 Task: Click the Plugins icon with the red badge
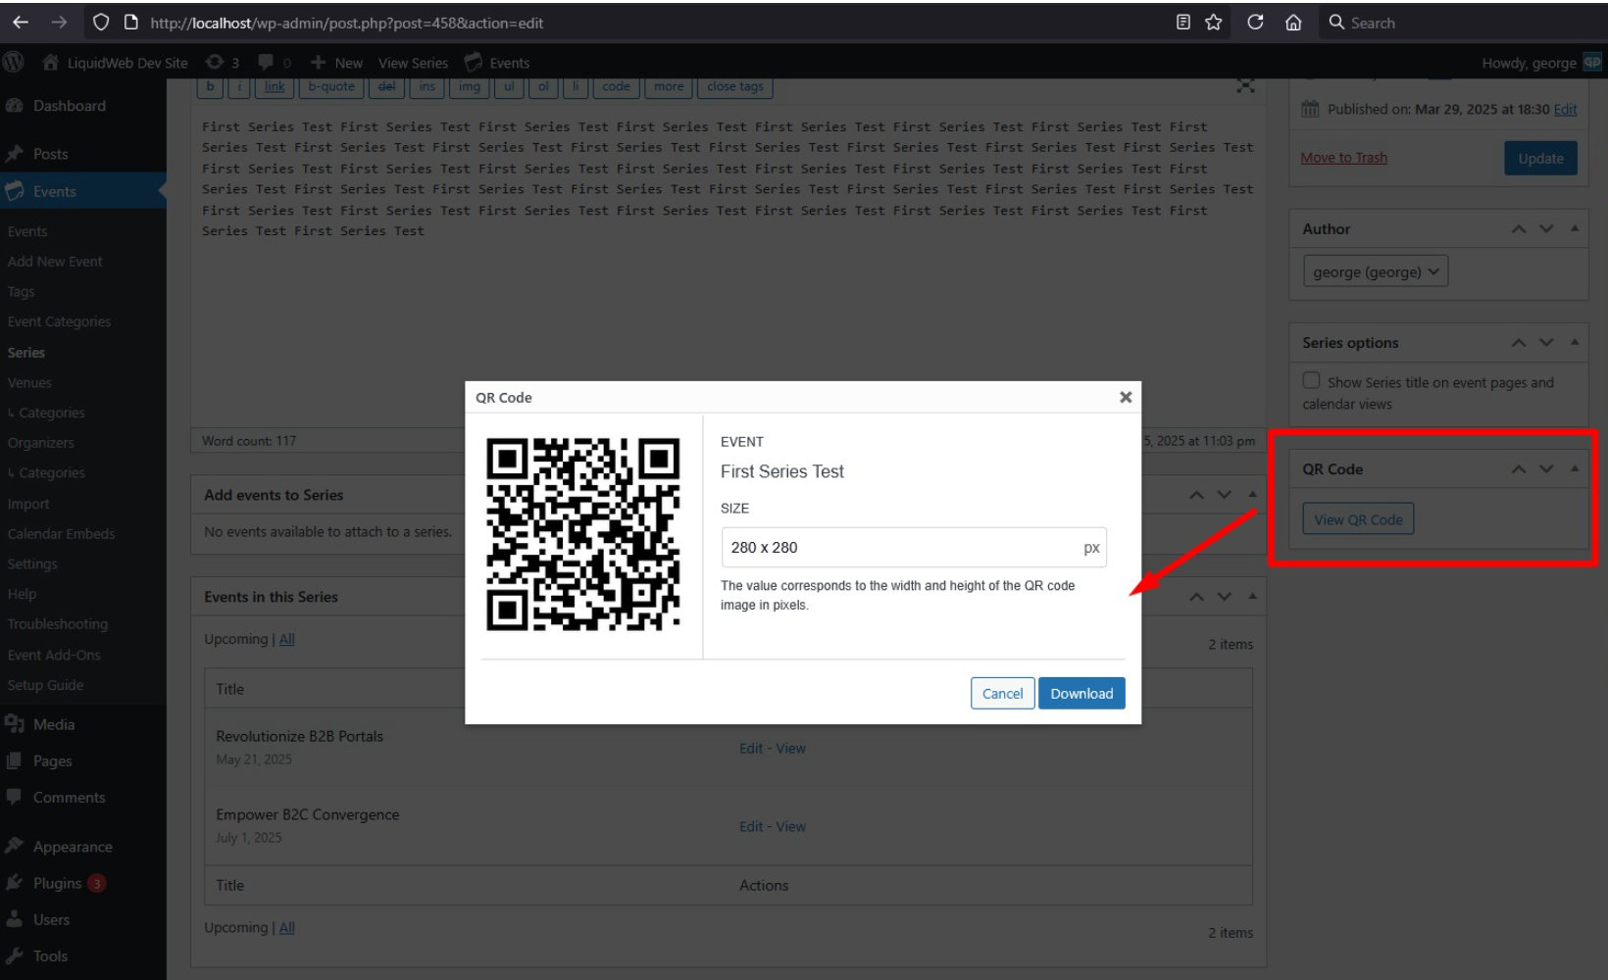[x=17, y=883]
